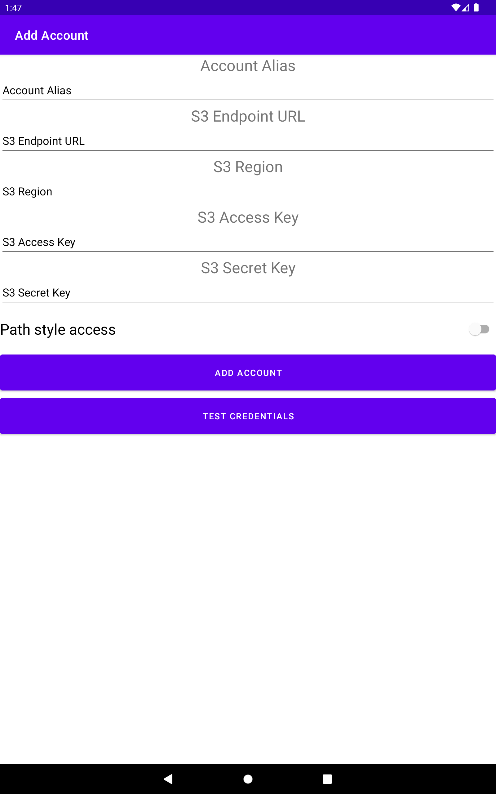Tap the gray S3 Secret Key heading
Viewport: 496px width, 794px height.
tap(248, 268)
